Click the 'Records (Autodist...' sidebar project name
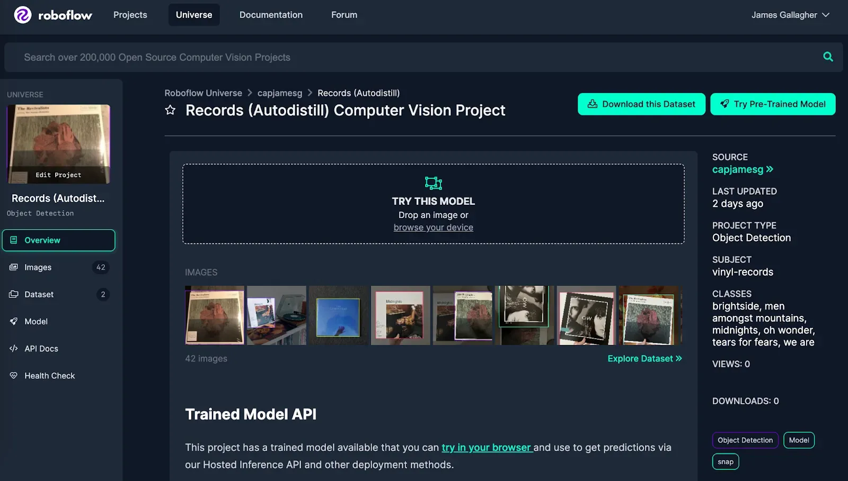 pyautogui.click(x=58, y=198)
